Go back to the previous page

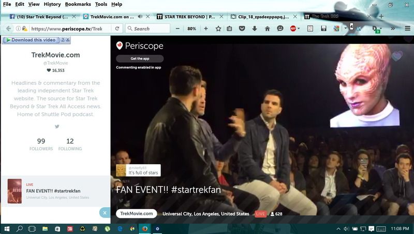point(8,28)
